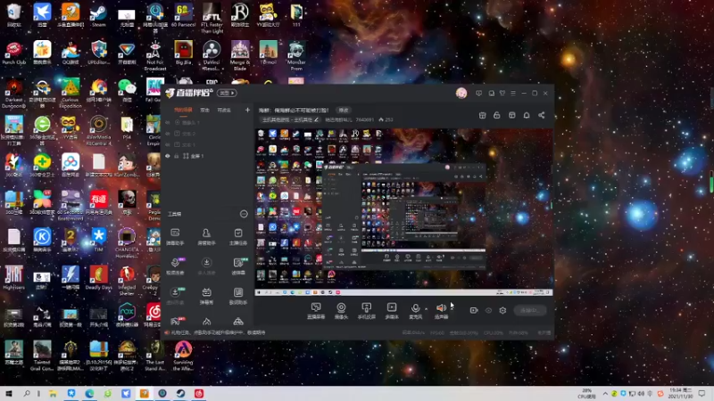
Task: Select the Deadly Days desktop icon
Action: [98, 278]
